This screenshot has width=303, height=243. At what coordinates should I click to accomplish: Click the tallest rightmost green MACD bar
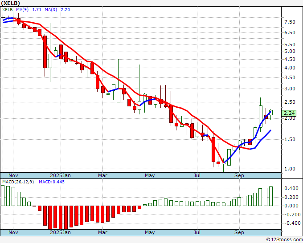pyautogui.click(x=271, y=196)
